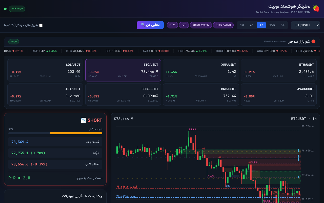324x203 pixels.
Task: Click the R:R = 2.0 ratio text
Action: [19, 178]
